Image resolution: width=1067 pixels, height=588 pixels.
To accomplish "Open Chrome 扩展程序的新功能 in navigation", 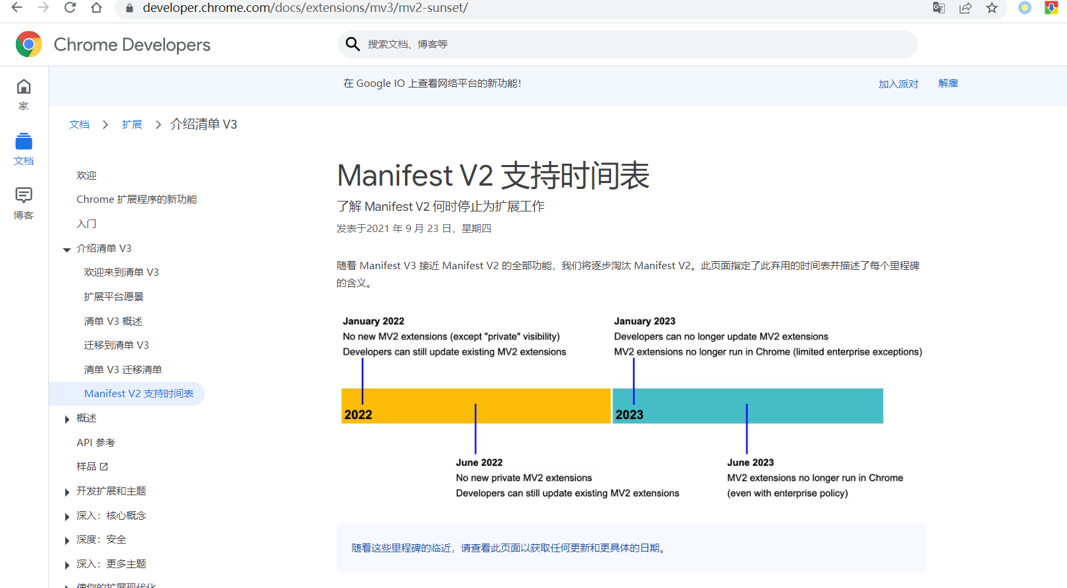I will 137,200.
